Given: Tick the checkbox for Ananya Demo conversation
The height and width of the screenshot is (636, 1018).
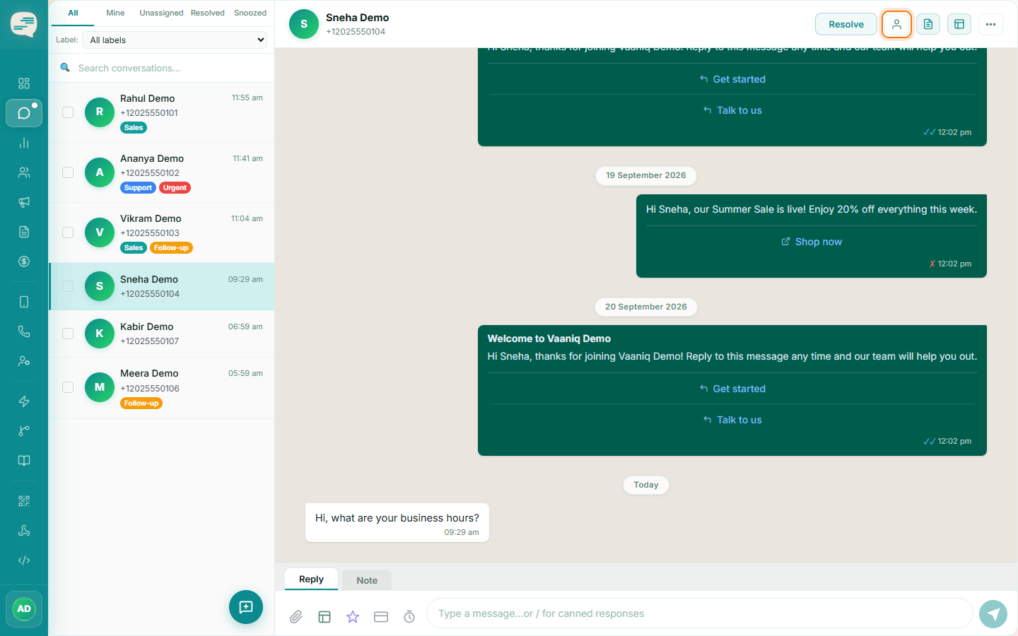Looking at the screenshot, I should [68, 172].
